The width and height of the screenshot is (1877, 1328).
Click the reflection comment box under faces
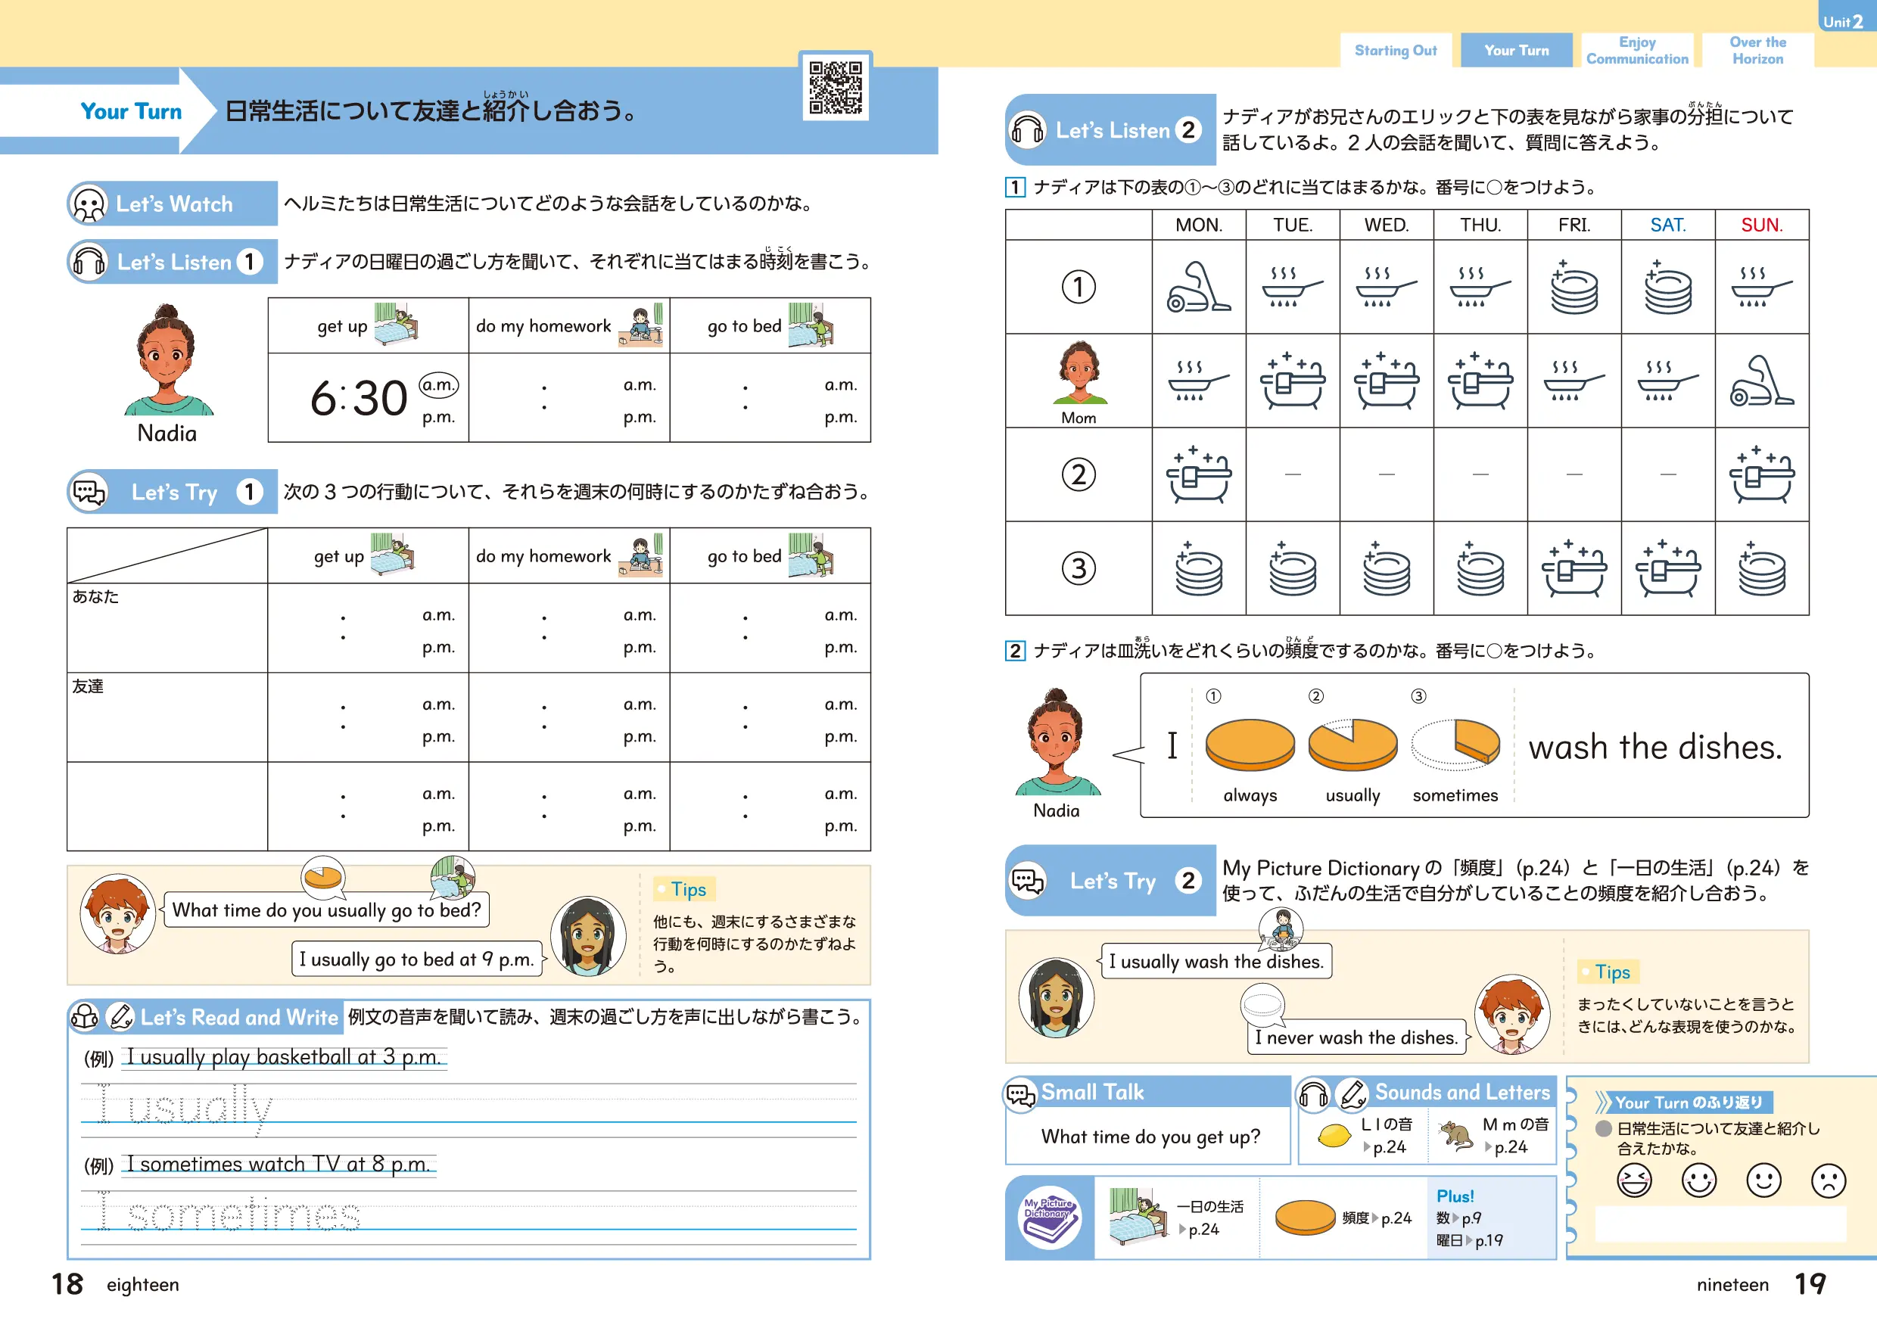[1720, 1225]
